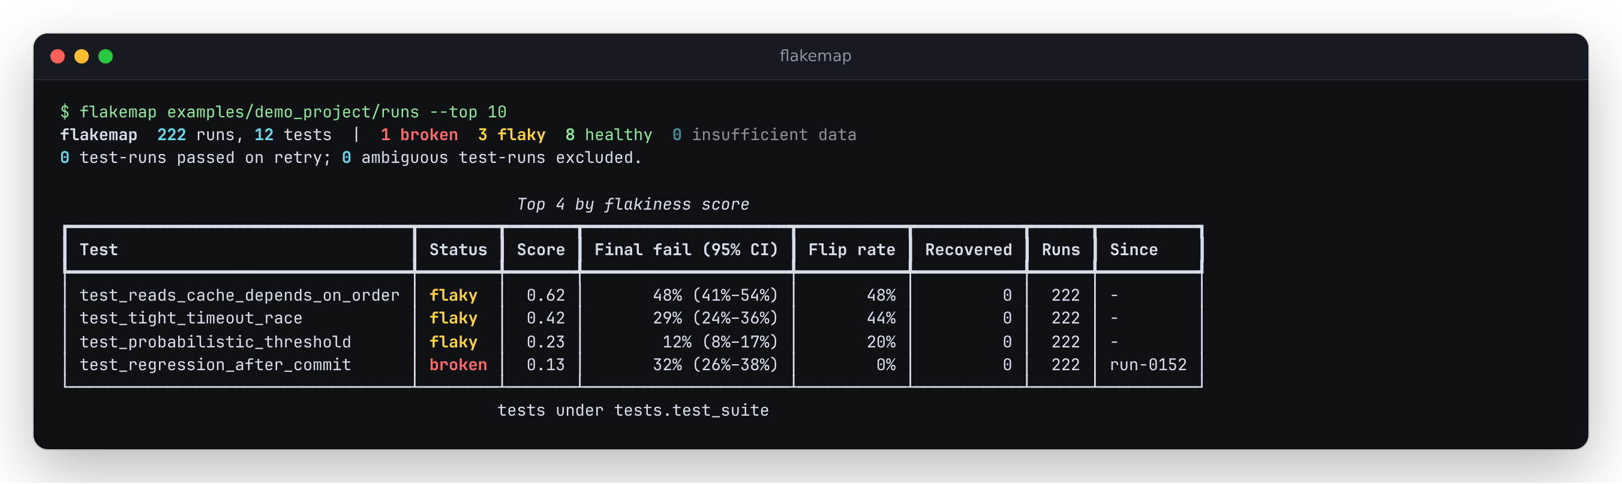
Task: Click the '29% (24%-36%)' final fail cell
Action: click(x=716, y=319)
